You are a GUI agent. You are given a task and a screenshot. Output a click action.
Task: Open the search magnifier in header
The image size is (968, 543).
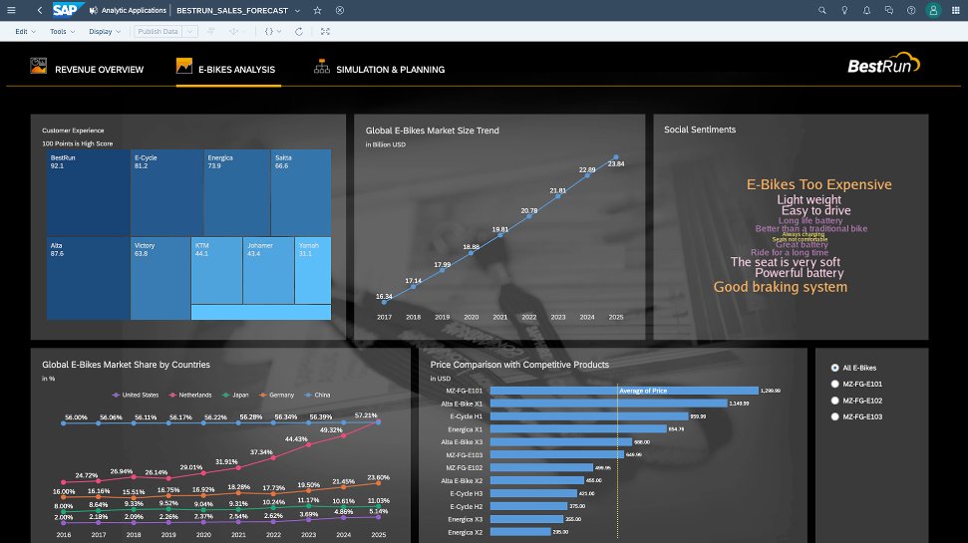[x=822, y=11]
